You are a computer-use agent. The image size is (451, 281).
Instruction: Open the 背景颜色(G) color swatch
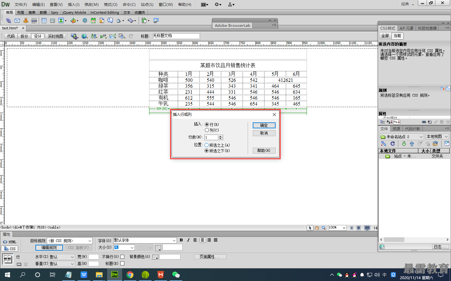[x=155, y=257]
